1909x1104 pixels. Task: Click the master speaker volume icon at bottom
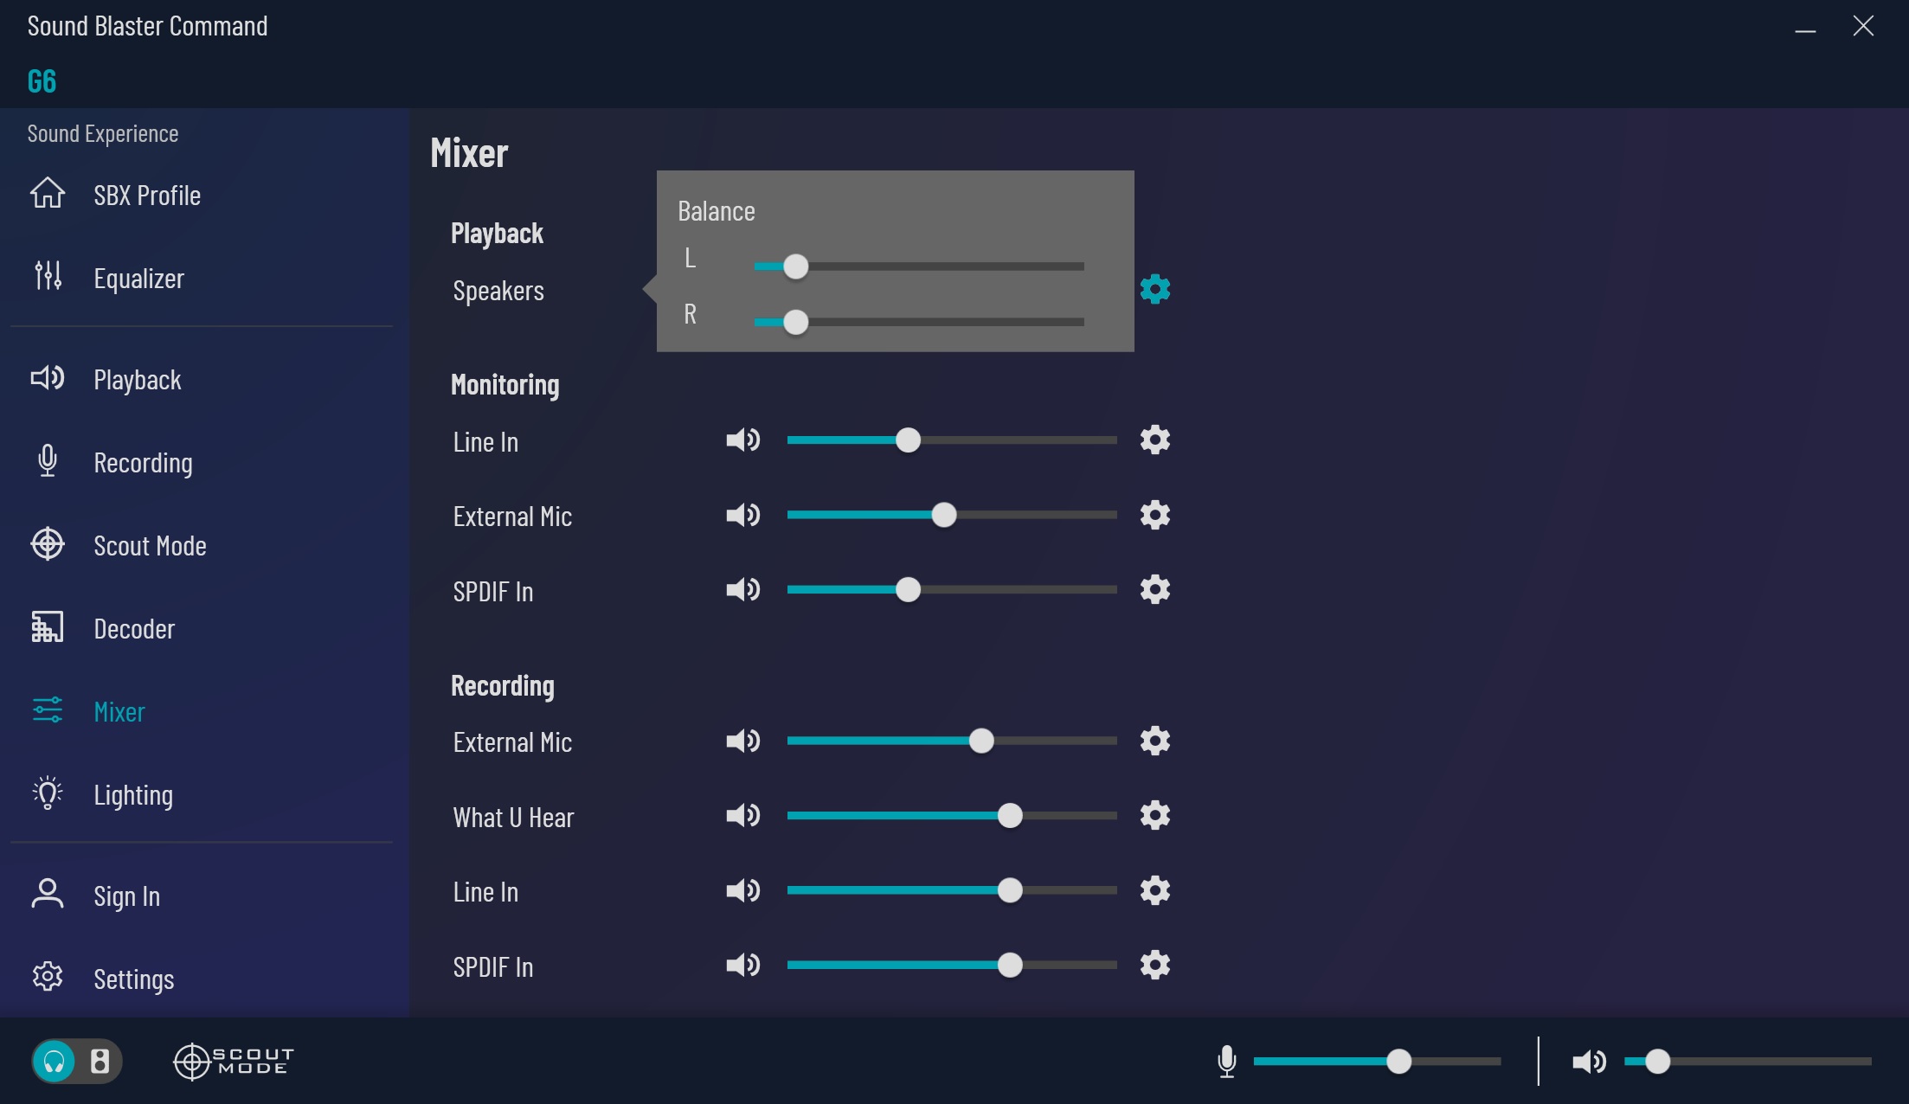coord(1588,1061)
